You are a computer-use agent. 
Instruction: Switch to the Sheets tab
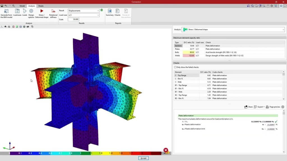pyautogui.click(x=41, y=6)
